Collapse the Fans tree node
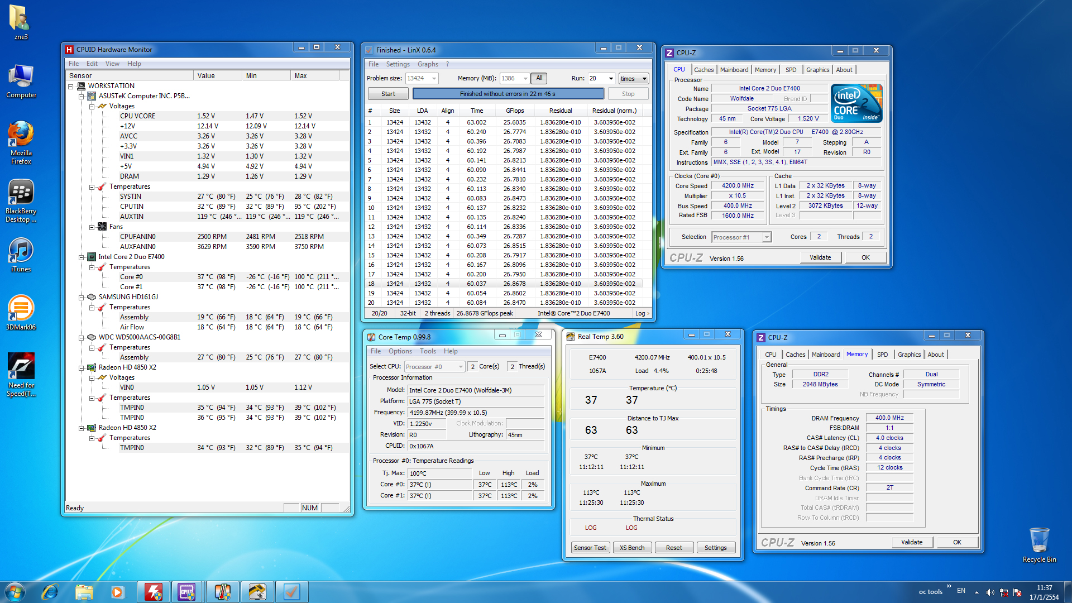Image resolution: width=1072 pixels, height=603 pixels. click(x=92, y=227)
